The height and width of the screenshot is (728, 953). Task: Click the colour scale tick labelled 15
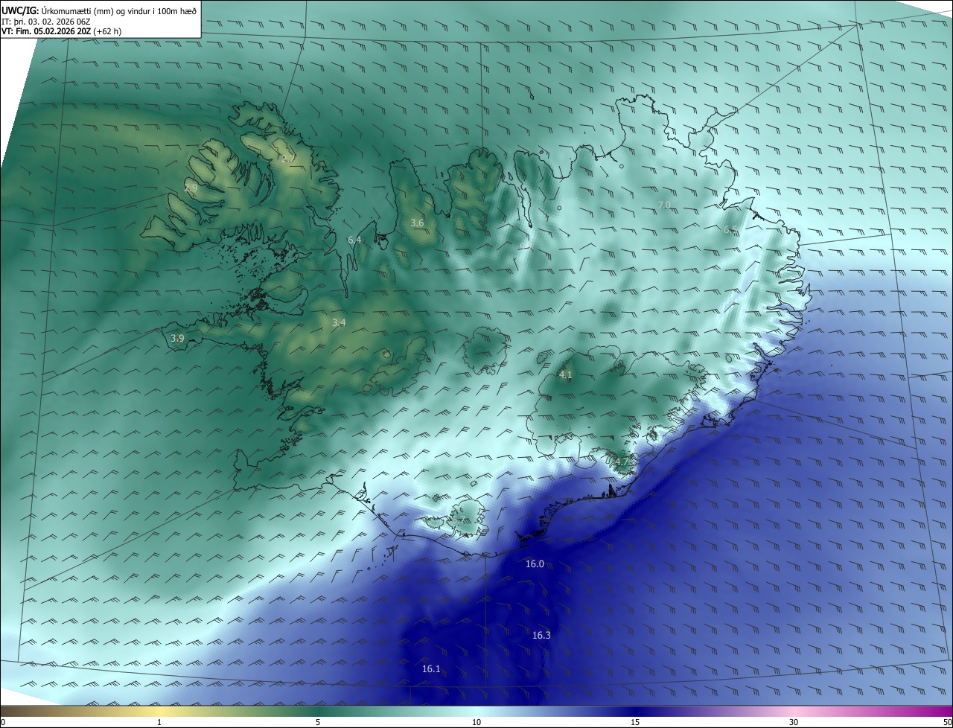point(635,722)
